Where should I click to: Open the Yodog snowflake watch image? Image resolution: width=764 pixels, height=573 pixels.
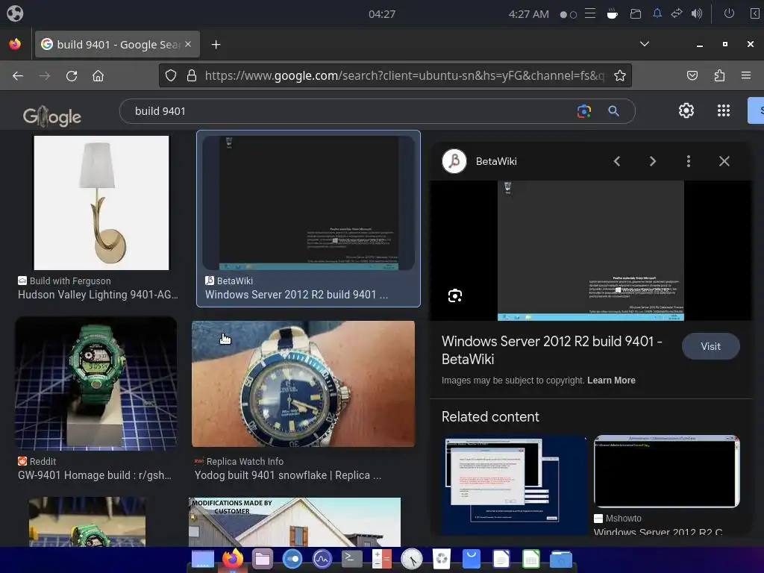point(303,383)
